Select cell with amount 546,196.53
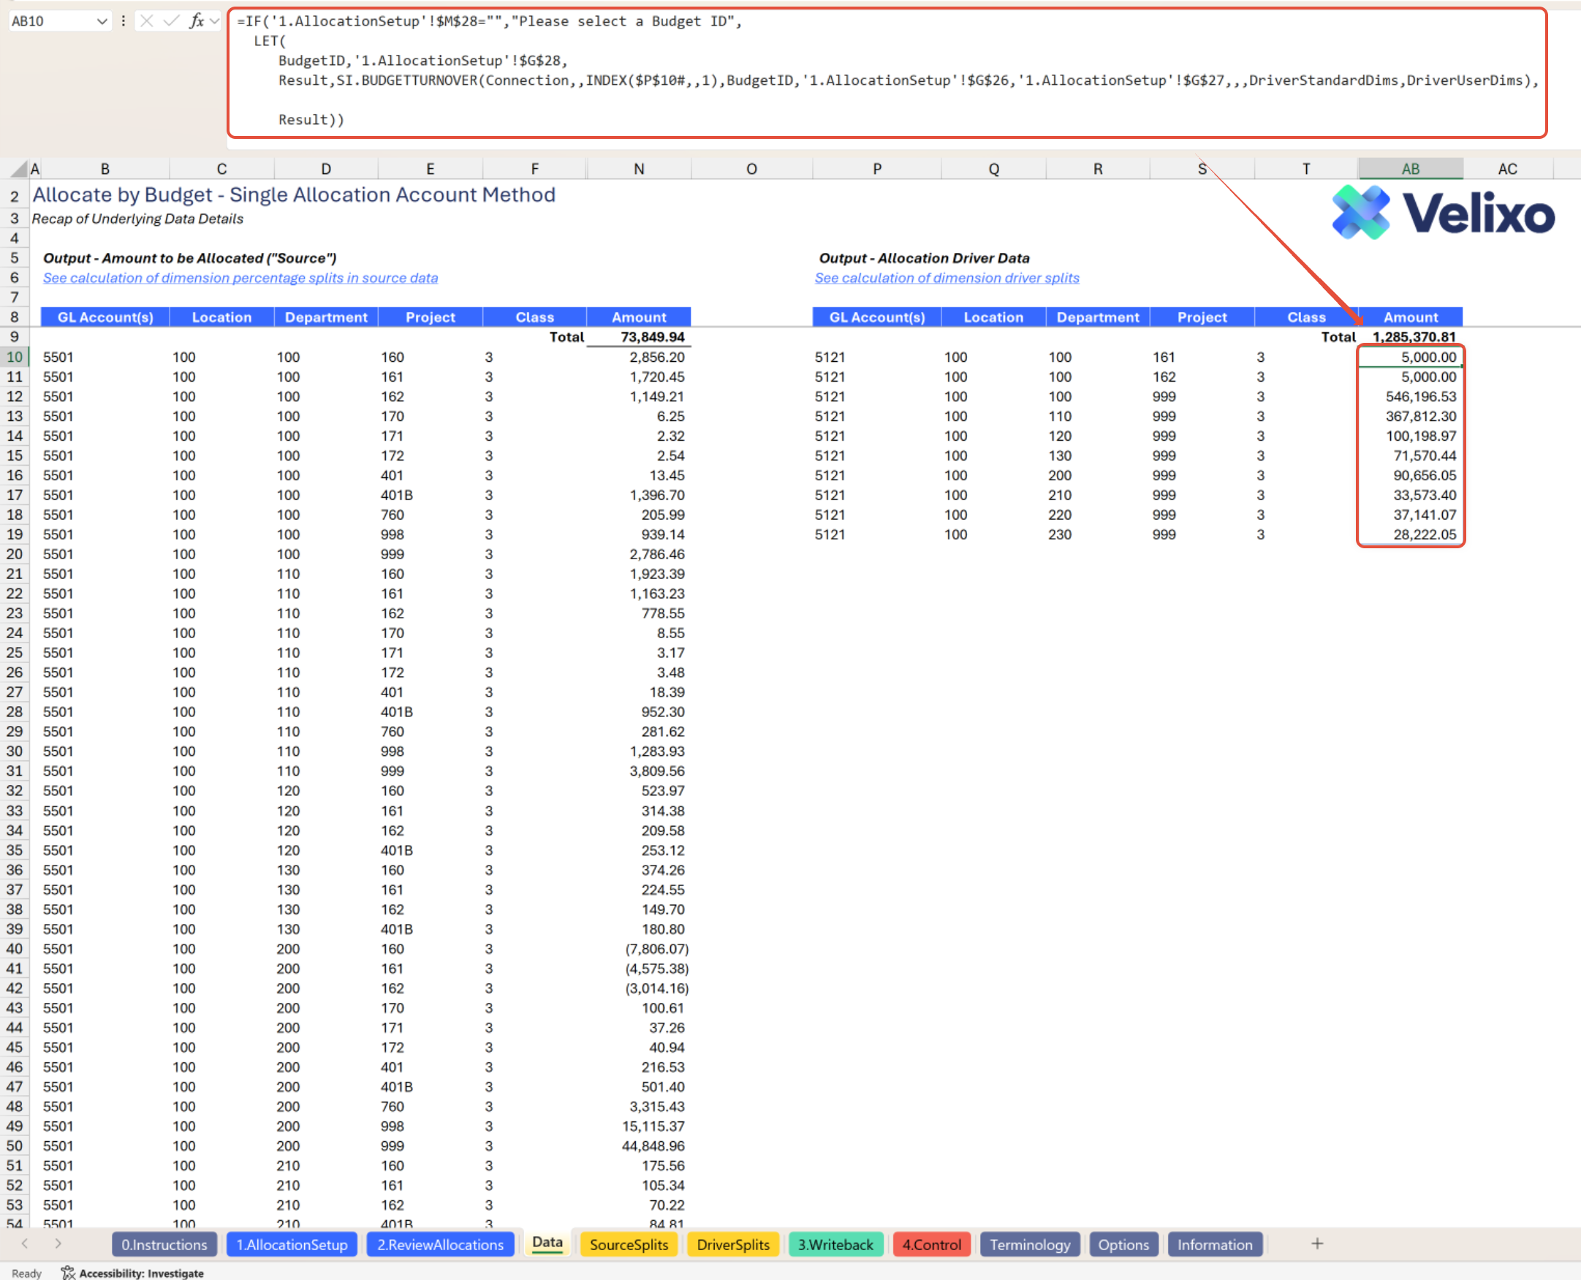The height and width of the screenshot is (1280, 1581). click(x=1410, y=397)
